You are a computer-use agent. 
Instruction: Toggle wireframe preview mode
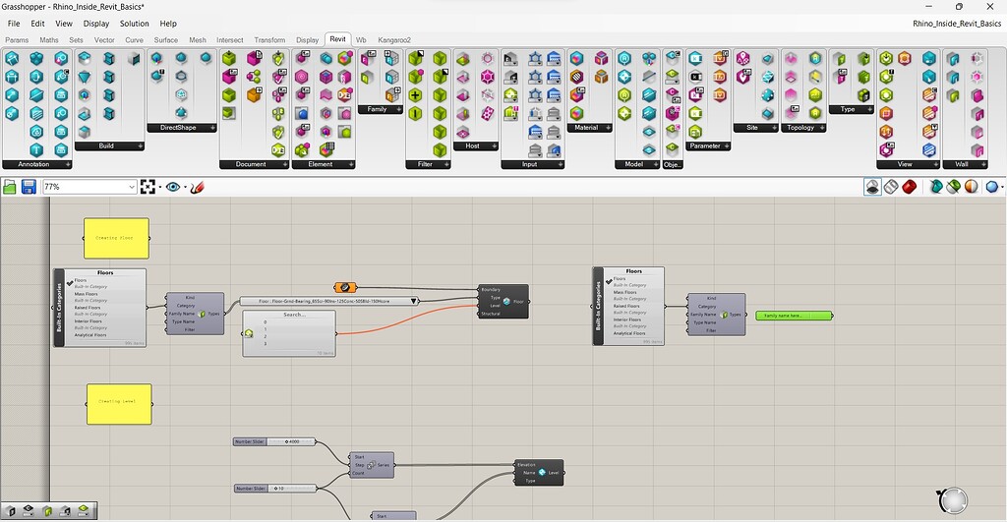[891, 187]
